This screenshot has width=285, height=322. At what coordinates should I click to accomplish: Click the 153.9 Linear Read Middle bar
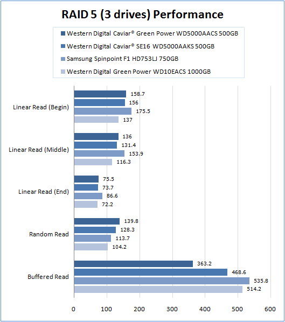tap(99, 153)
